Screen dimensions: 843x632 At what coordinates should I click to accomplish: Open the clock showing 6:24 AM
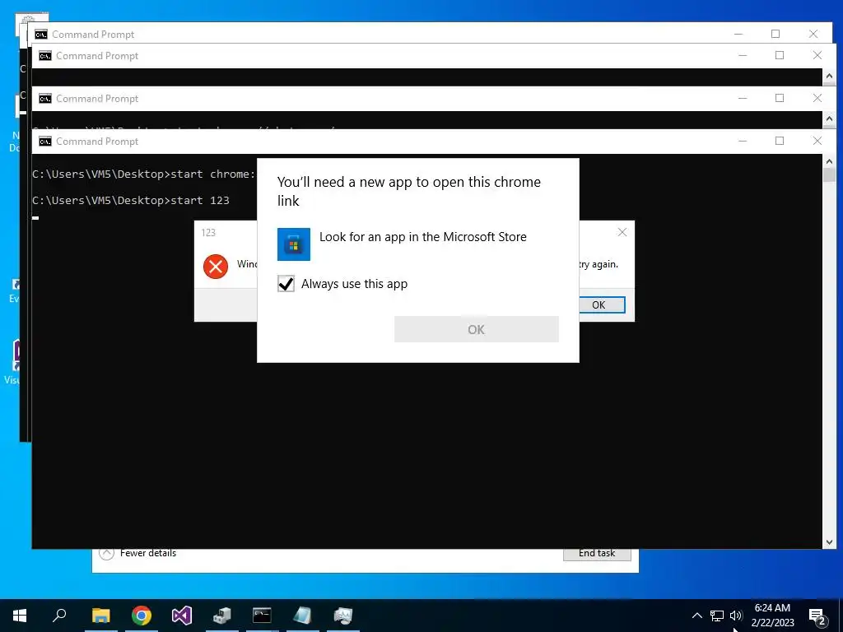772,616
